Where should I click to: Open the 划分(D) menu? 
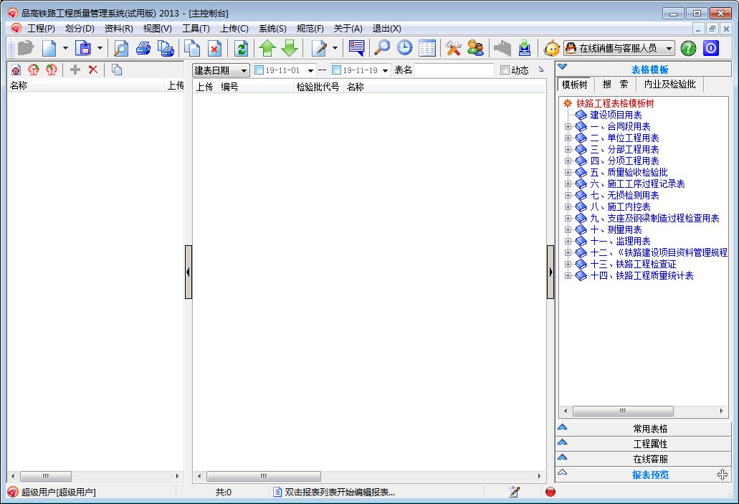click(80, 29)
